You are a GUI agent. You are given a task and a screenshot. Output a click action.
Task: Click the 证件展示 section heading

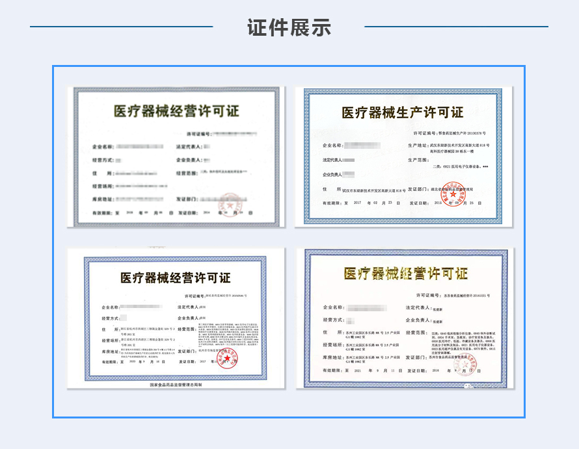click(x=289, y=27)
